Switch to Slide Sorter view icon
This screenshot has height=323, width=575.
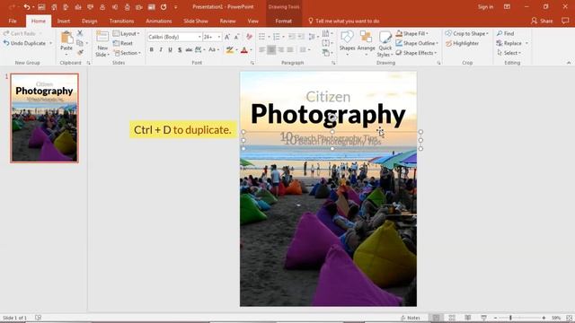point(452,318)
